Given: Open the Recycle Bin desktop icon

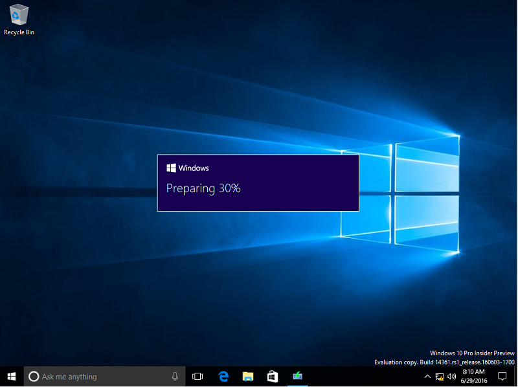Looking at the screenshot, I should click(19, 19).
